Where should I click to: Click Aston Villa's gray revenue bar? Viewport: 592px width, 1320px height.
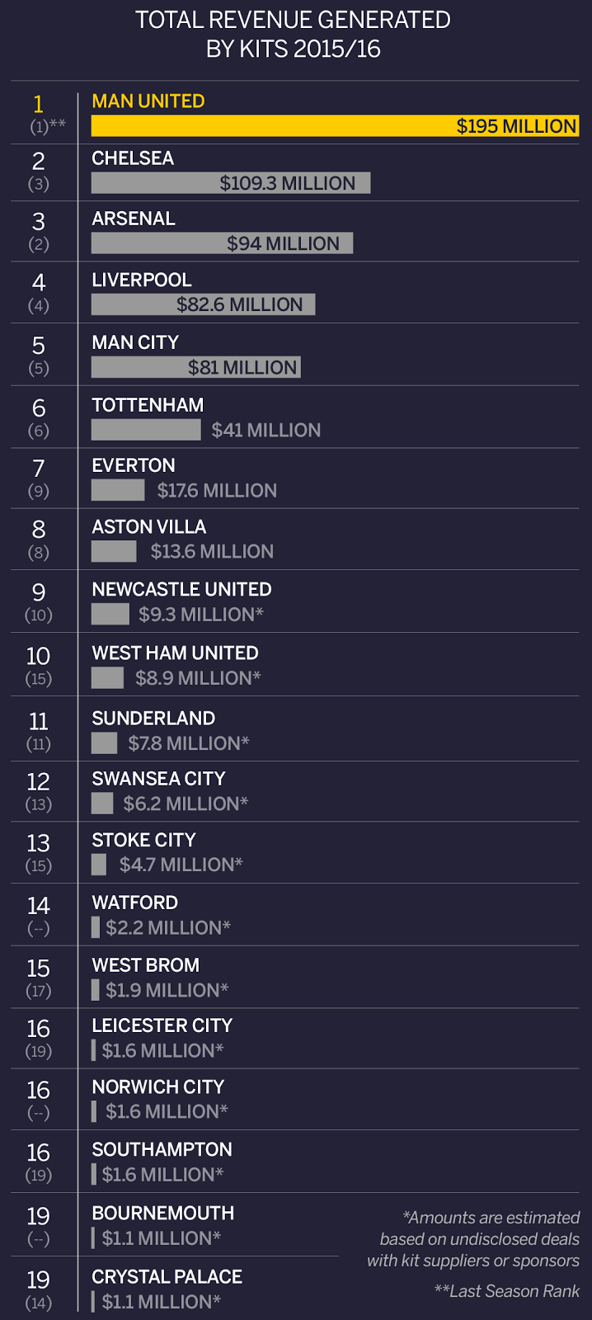[114, 552]
